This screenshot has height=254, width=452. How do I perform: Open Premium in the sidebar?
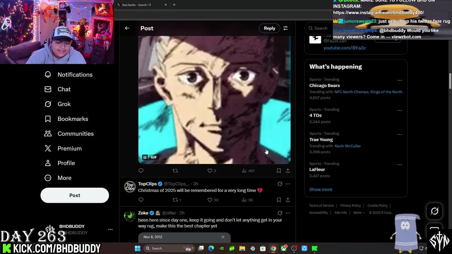pyautogui.click(x=63, y=149)
